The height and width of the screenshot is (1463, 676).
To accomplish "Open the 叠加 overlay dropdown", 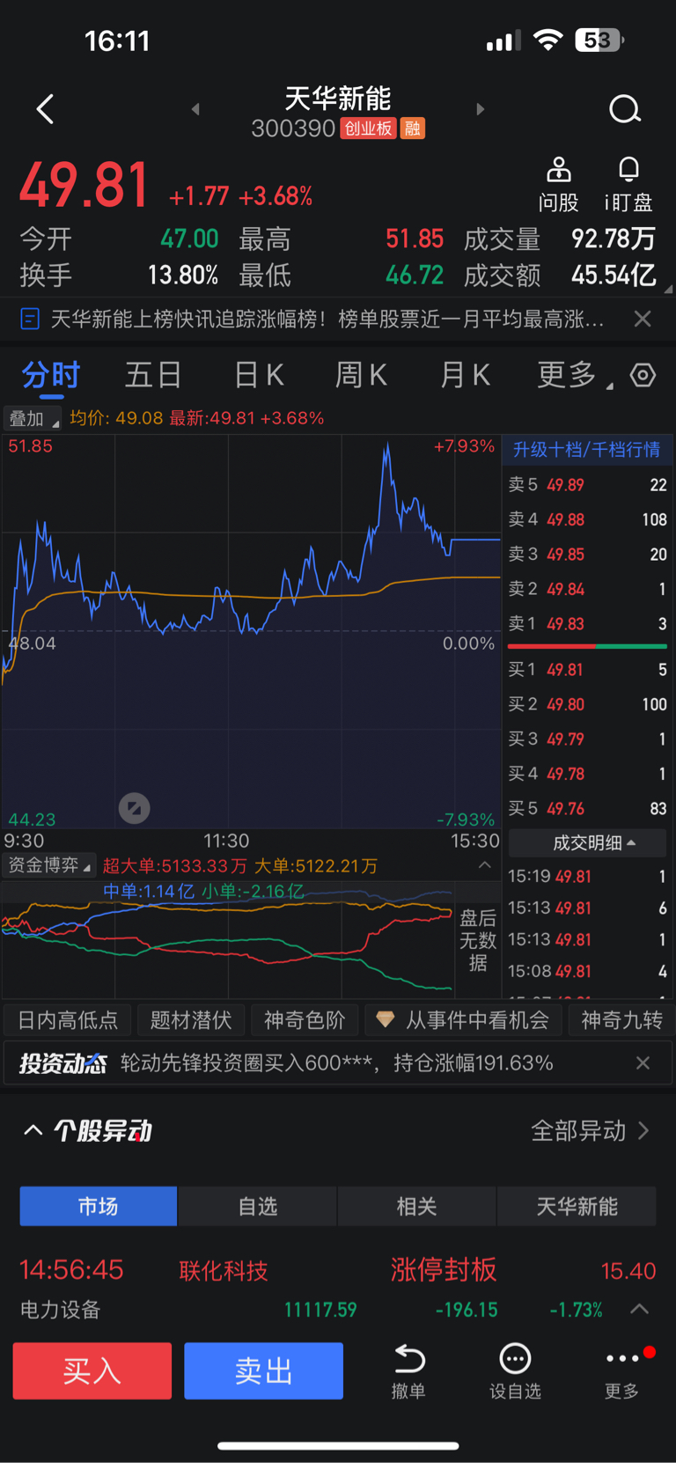I will click(33, 418).
